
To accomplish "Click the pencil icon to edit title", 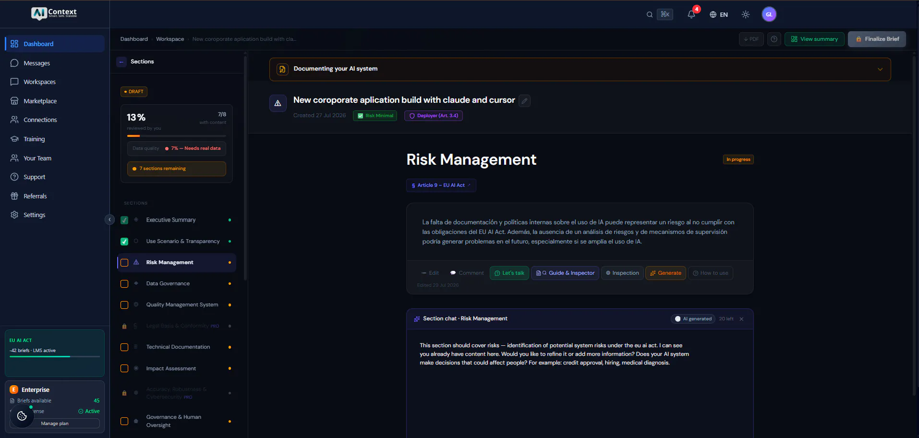I will point(524,101).
